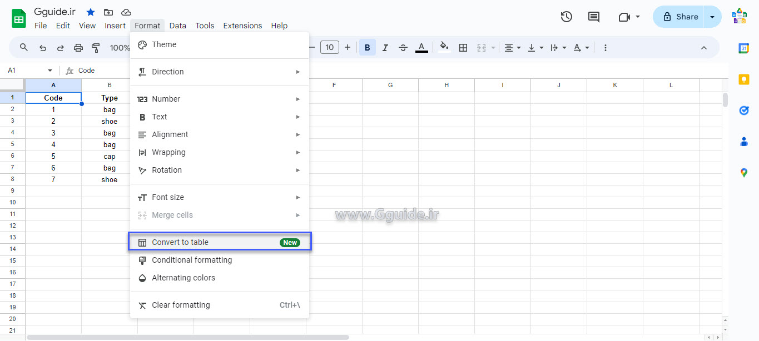The image size is (759, 341).
Task: Apply strikethrough formatting
Action: [403, 47]
